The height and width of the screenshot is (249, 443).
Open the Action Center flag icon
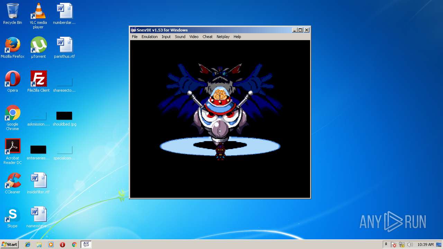(394, 245)
